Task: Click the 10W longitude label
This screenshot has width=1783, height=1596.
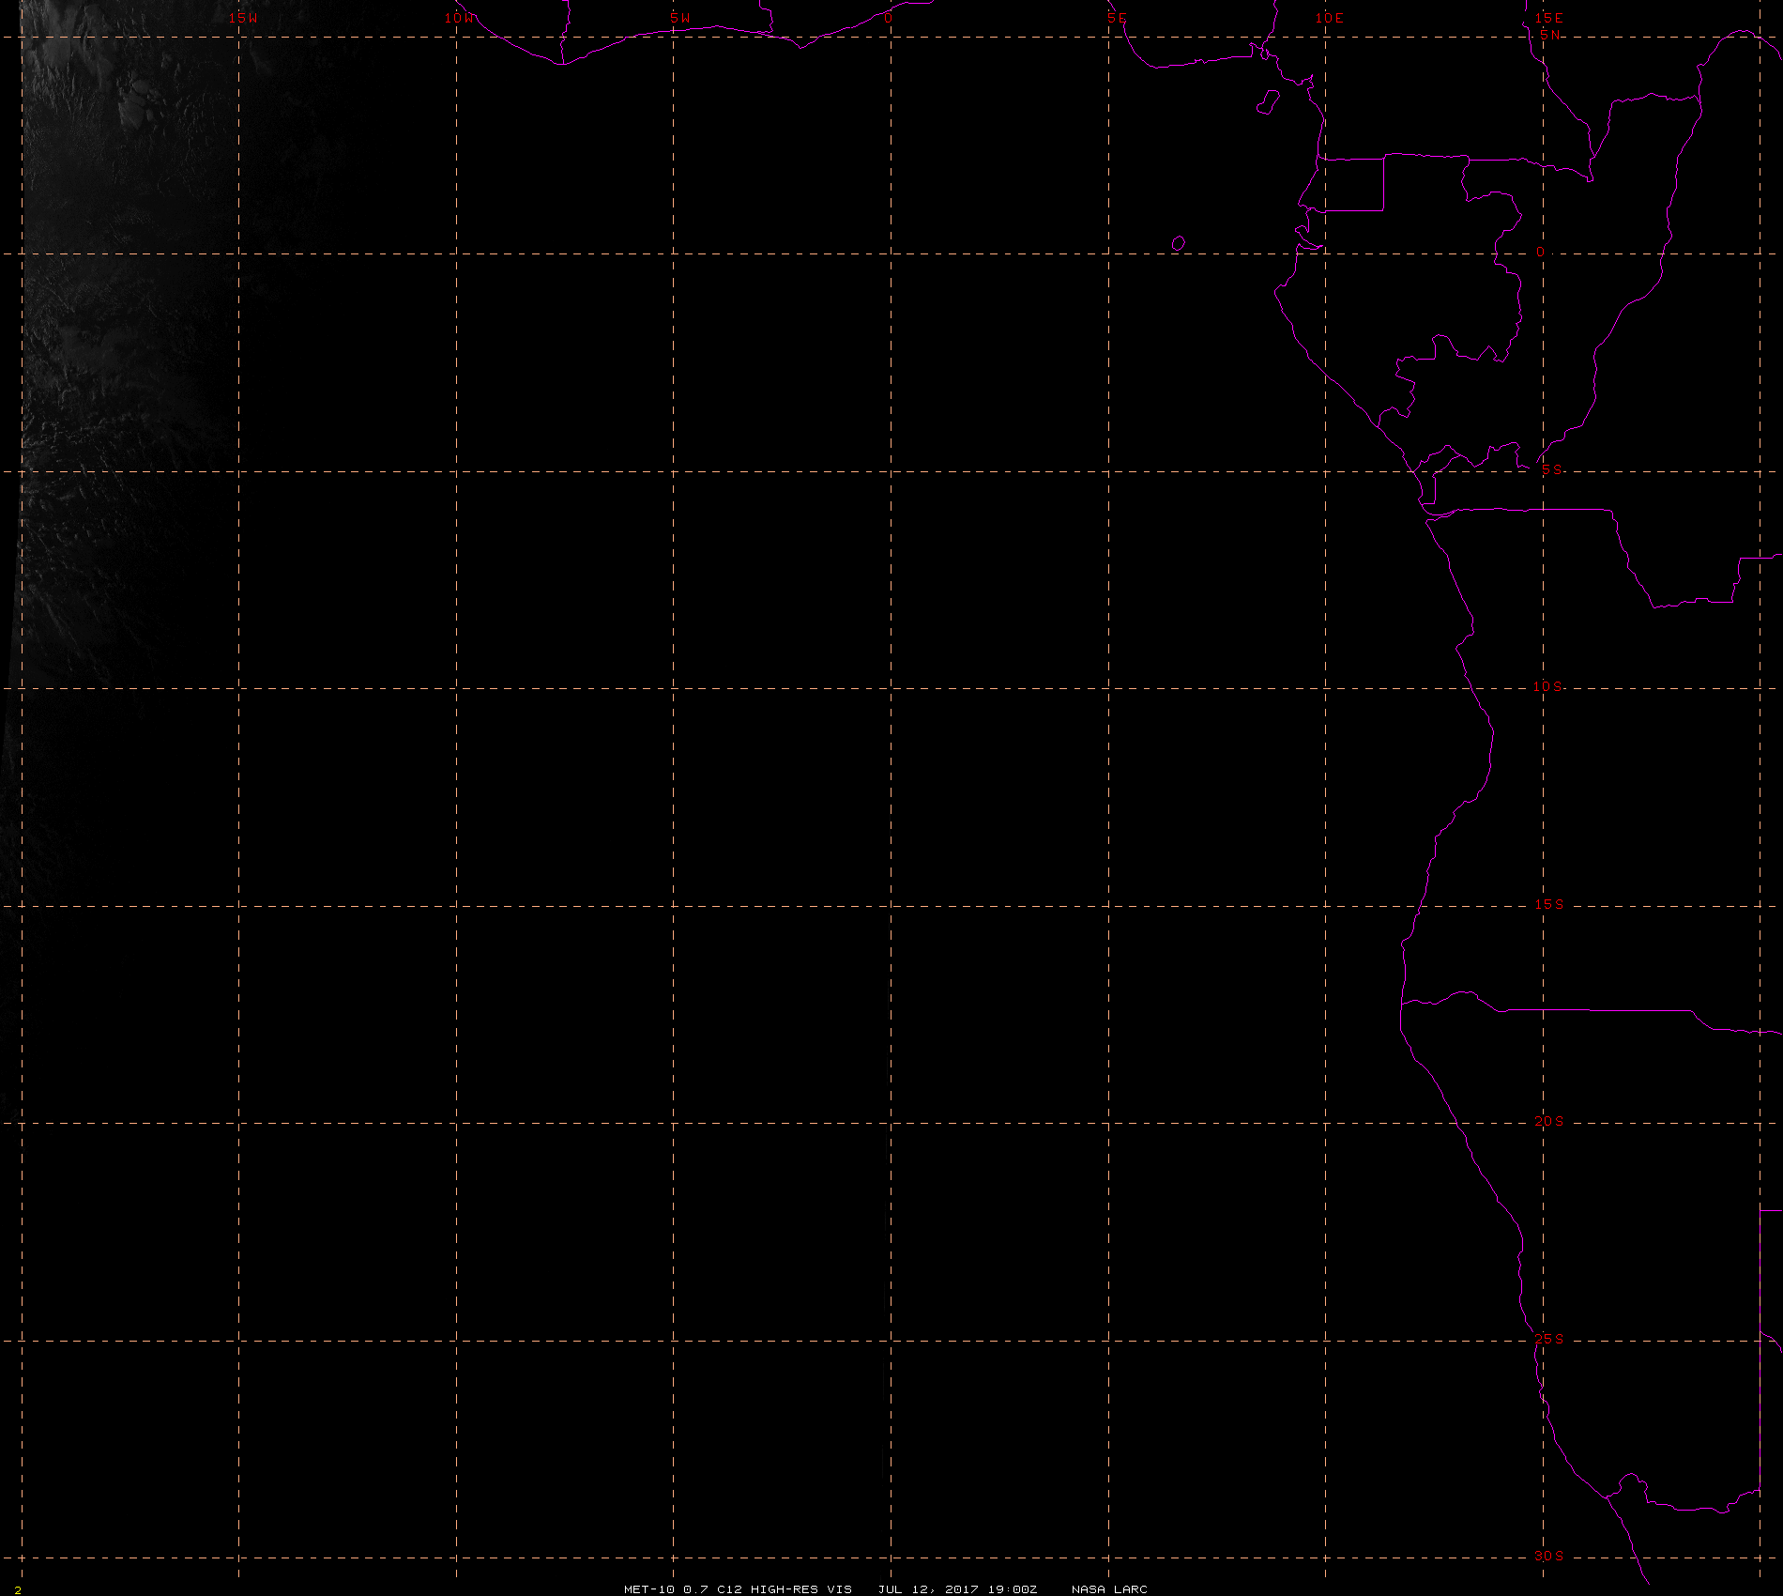Action: (460, 18)
